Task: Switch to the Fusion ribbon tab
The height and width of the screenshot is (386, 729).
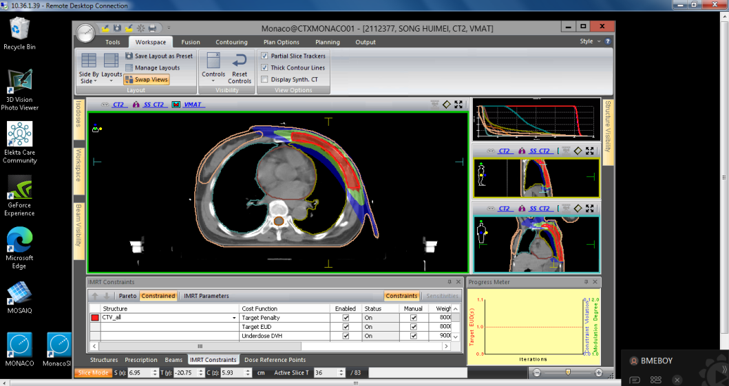Action: pos(191,42)
